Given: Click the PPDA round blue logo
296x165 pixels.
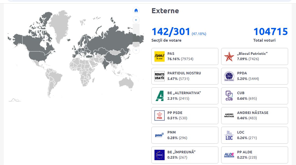Looking at the screenshot, I should [x=229, y=76].
